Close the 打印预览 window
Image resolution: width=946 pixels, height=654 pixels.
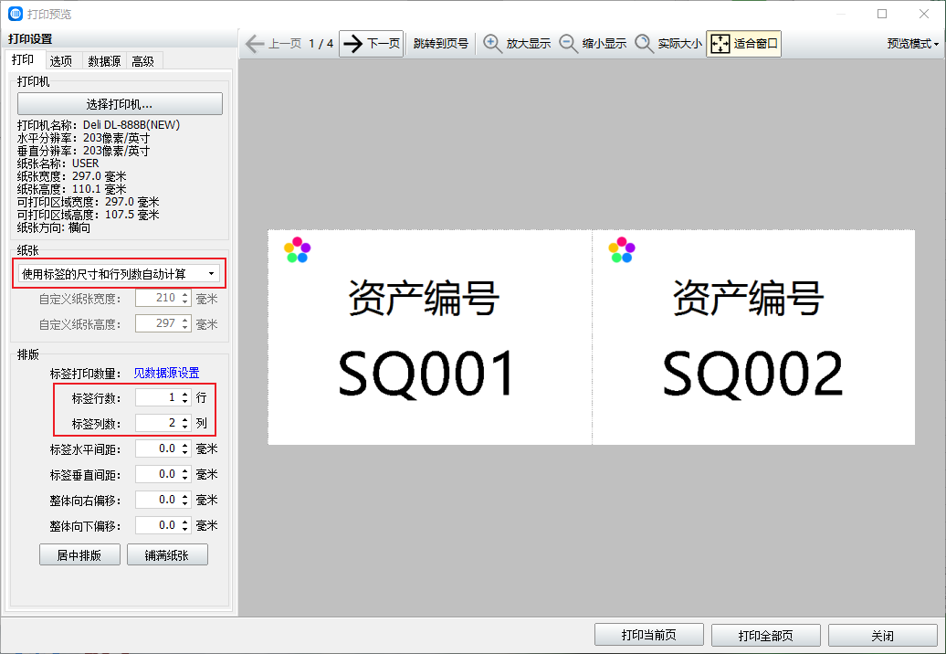(x=924, y=14)
